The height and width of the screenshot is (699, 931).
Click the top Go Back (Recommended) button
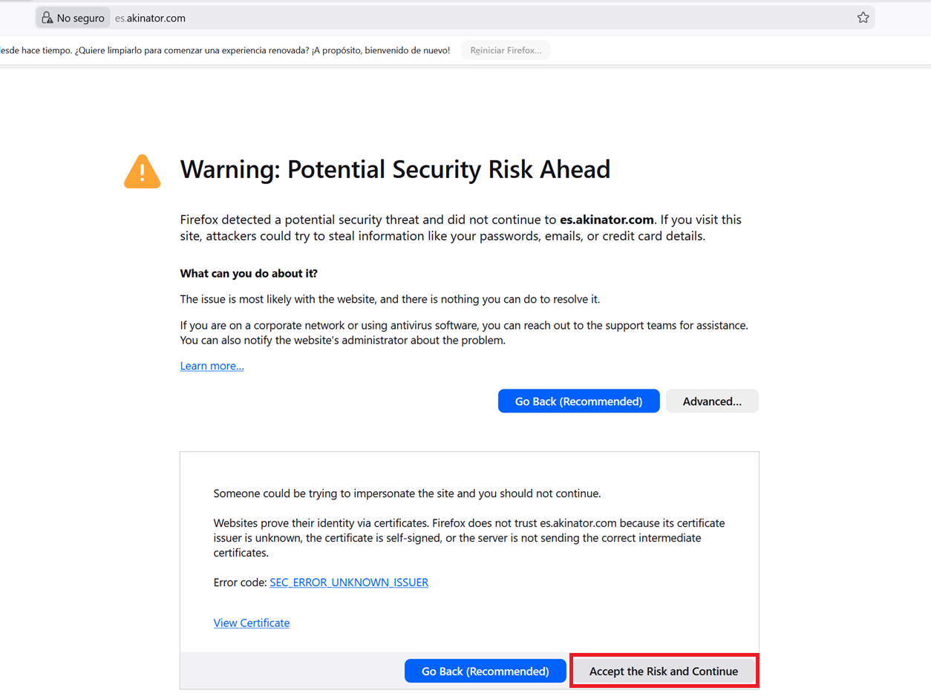(x=578, y=401)
